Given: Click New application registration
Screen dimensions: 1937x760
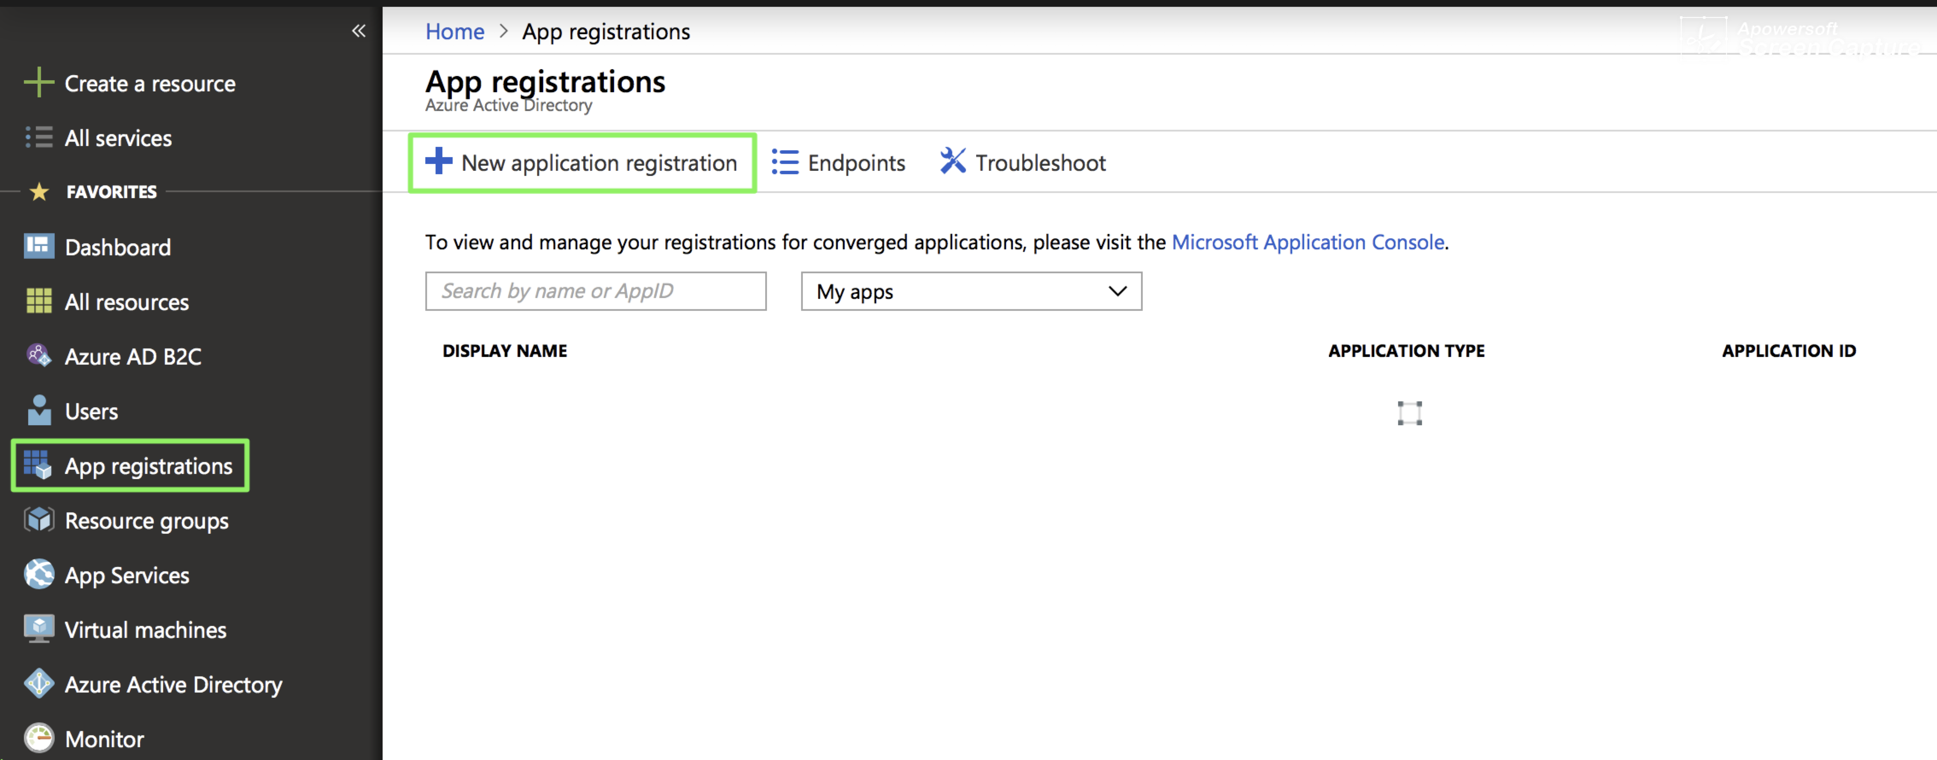Looking at the screenshot, I should pos(582,162).
